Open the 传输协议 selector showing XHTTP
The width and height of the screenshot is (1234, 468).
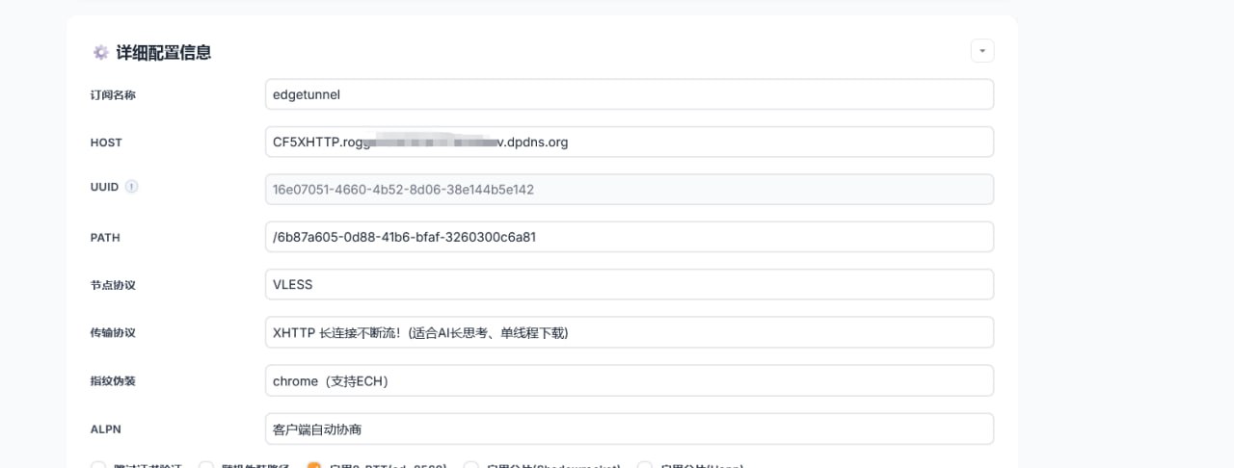tap(630, 332)
